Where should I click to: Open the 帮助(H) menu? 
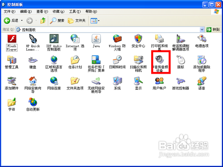click(x=91, y=12)
